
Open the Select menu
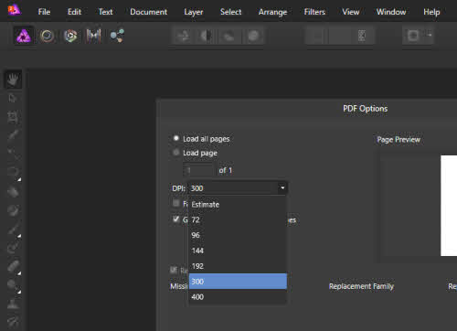[230, 12]
